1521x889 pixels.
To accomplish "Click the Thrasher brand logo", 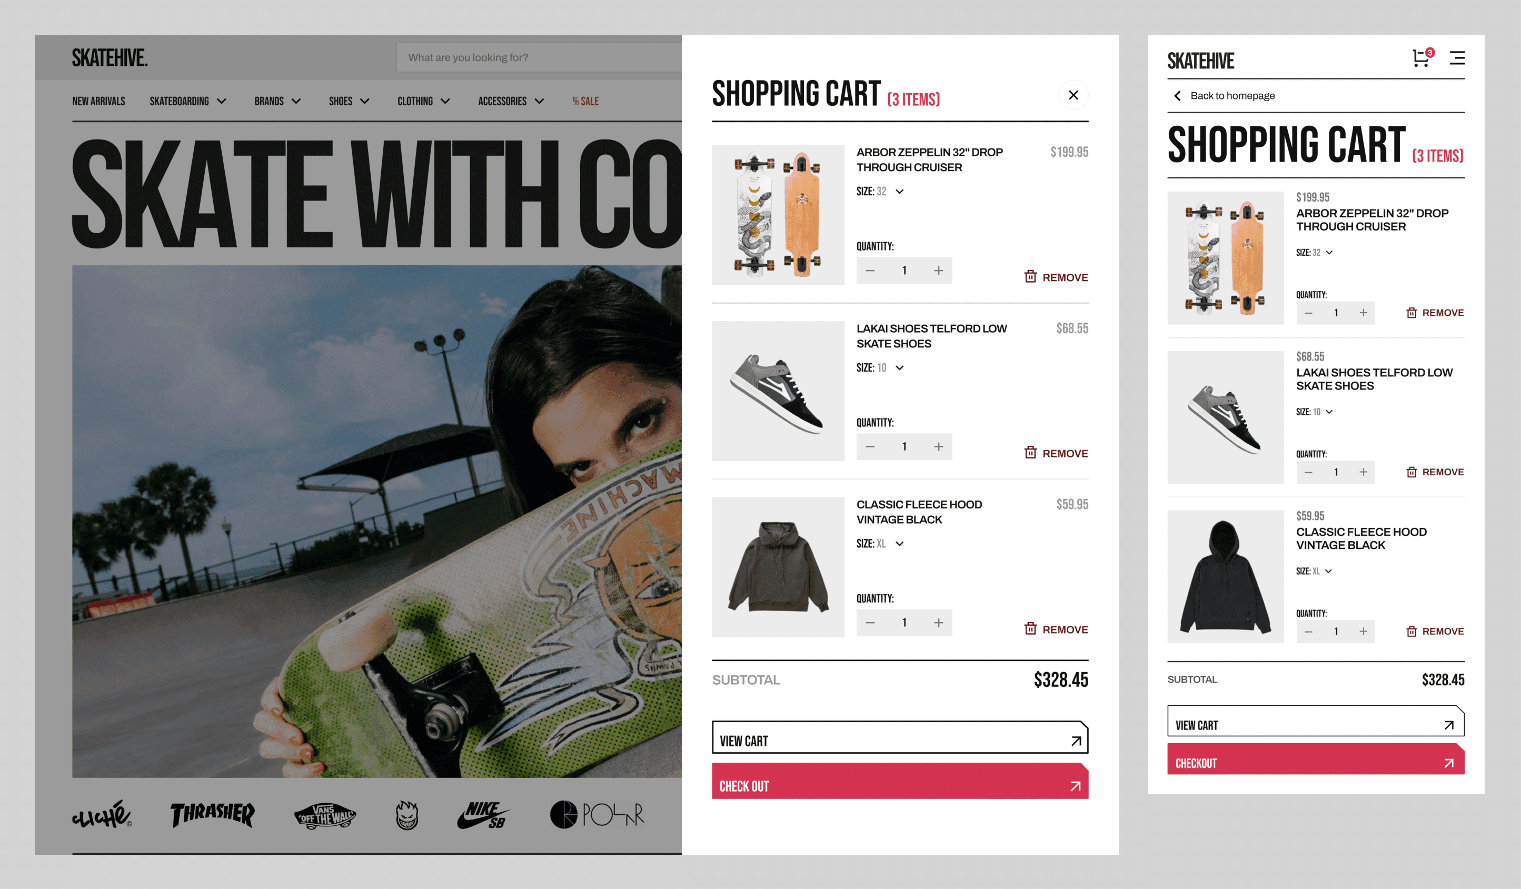I will point(213,815).
